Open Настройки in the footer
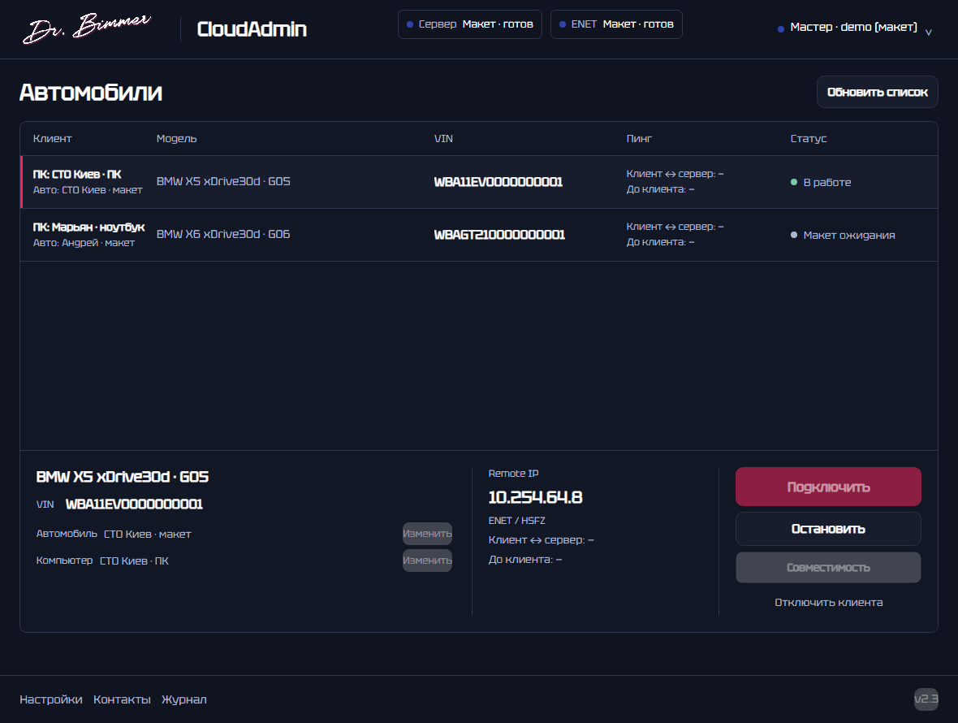The height and width of the screenshot is (723, 958). coord(50,699)
